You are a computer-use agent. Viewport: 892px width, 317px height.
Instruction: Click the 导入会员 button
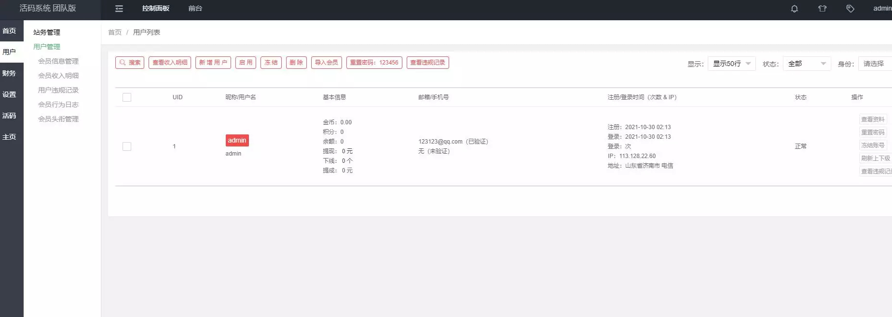(x=327, y=63)
